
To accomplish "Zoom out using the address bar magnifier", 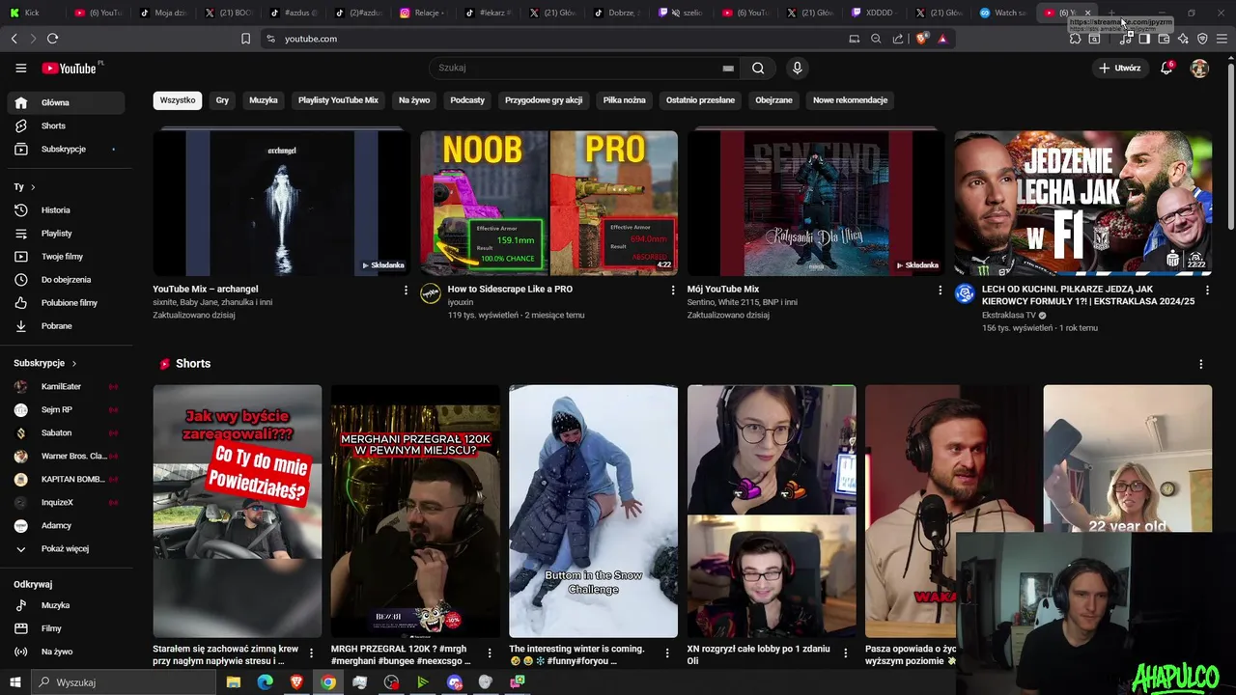I will pos(876,39).
